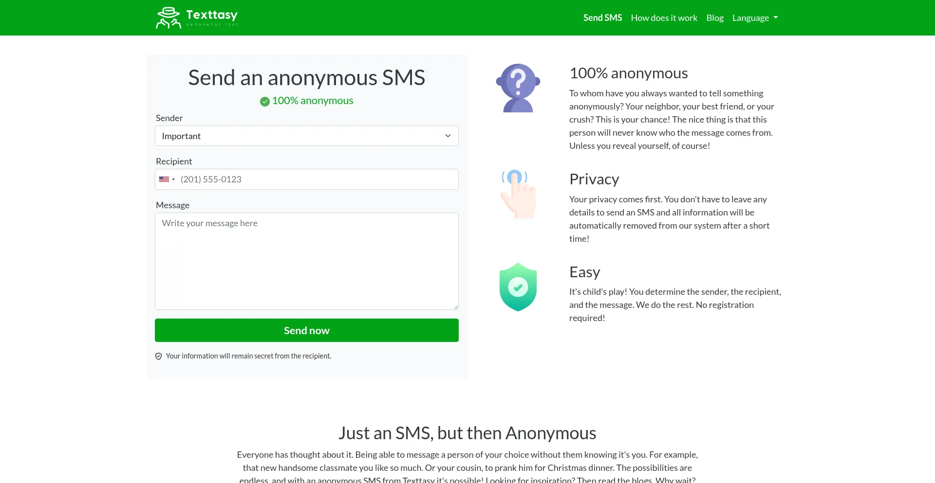
Task: Click the Just an SMS, but then Anonymous heading
Action: (467, 433)
